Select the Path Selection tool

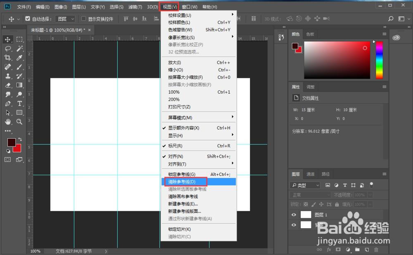click(x=7, y=113)
